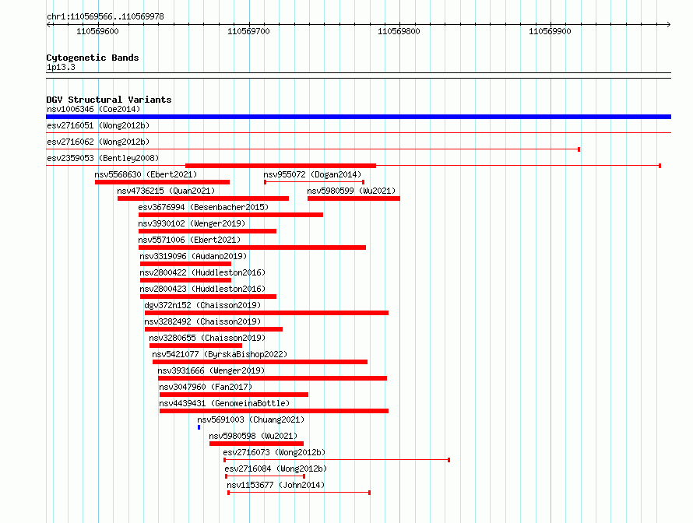This screenshot has width=693, height=523.
Task: Select the blue nsv1006346 variant bar
Action: 358,117
